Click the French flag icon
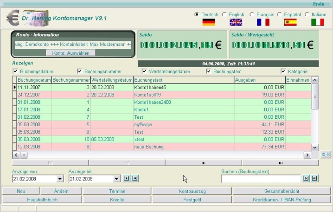 [x=263, y=22]
